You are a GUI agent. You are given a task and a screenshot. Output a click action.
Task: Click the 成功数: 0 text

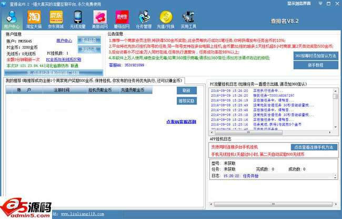[x=297, y=169]
